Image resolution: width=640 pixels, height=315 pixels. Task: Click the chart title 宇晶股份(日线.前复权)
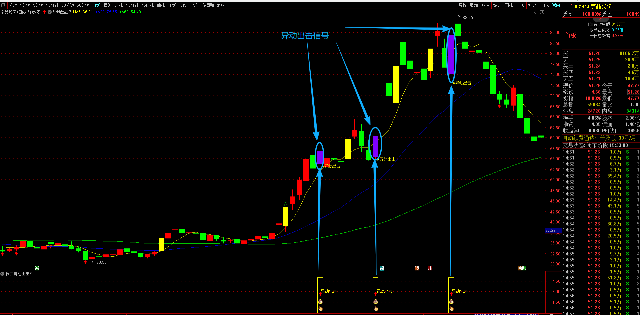pyautogui.click(x=20, y=12)
